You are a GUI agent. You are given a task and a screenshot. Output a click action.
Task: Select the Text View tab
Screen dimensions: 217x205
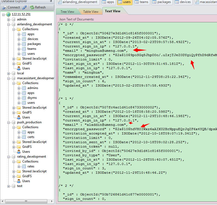113,11
